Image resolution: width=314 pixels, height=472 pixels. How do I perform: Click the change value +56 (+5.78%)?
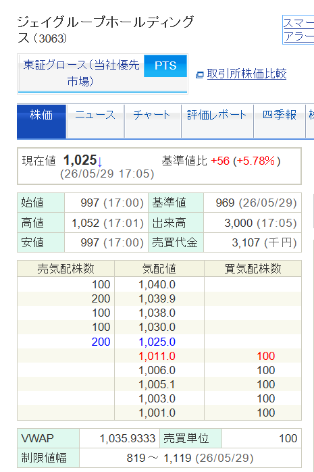246,161
